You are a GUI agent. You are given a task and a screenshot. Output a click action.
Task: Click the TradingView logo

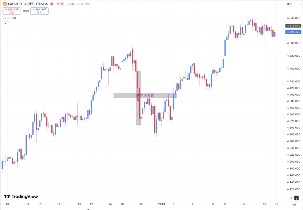coord(20,197)
